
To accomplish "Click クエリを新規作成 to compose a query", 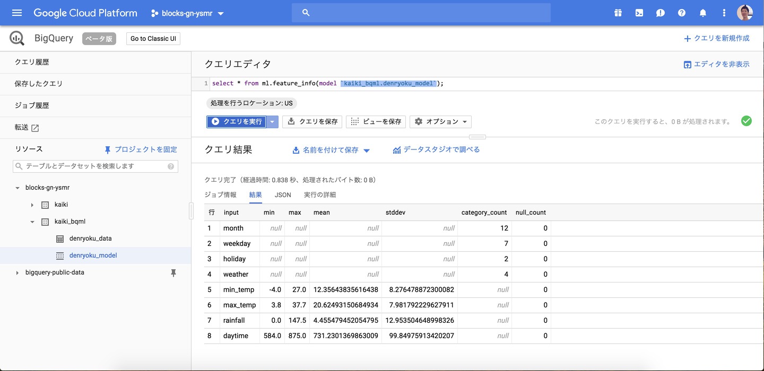I will [x=717, y=39].
